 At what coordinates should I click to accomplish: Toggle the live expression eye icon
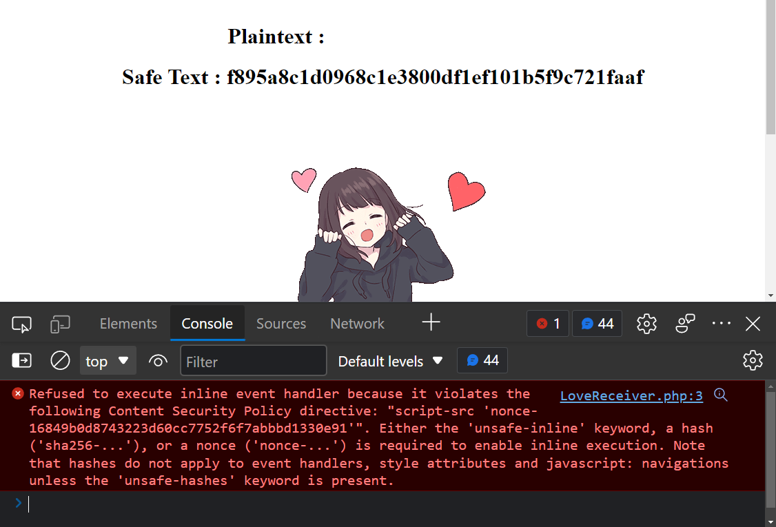tap(158, 360)
